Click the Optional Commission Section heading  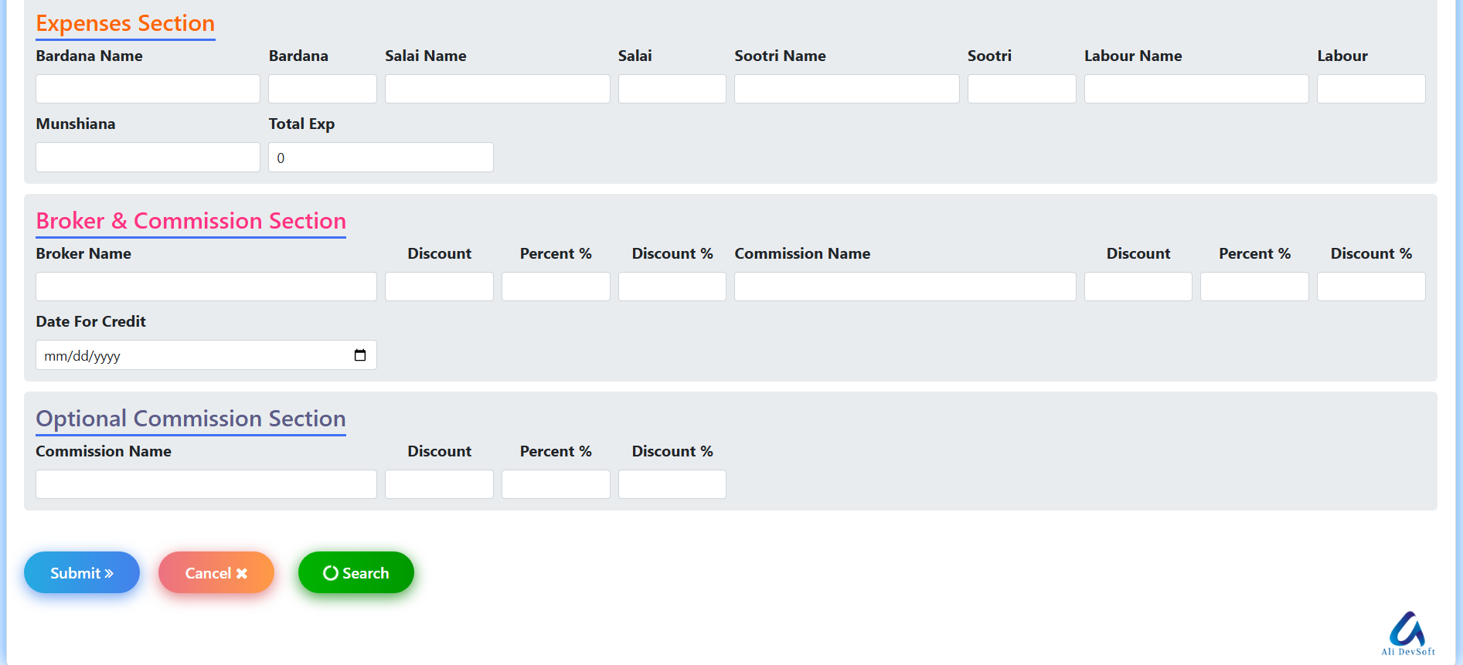pyautogui.click(x=191, y=419)
